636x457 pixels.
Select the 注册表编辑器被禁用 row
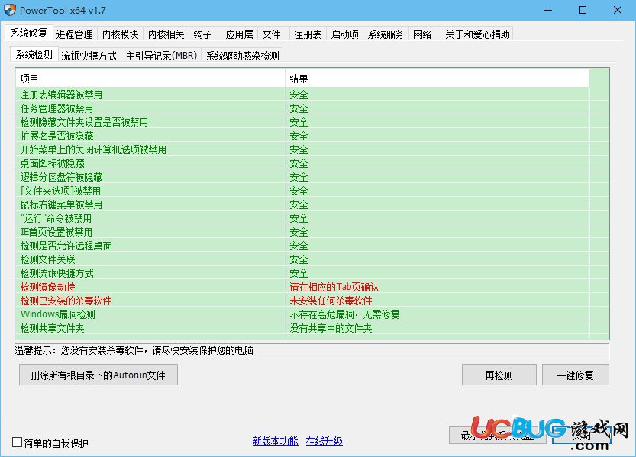pos(302,95)
